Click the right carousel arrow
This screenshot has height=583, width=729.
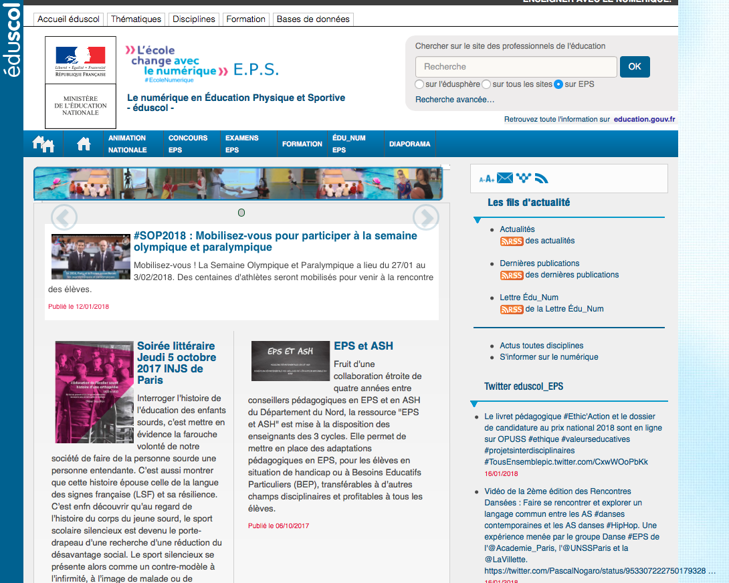[426, 217]
